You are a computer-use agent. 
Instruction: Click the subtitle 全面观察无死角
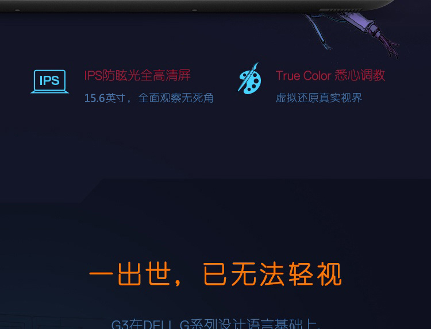pos(176,98)
